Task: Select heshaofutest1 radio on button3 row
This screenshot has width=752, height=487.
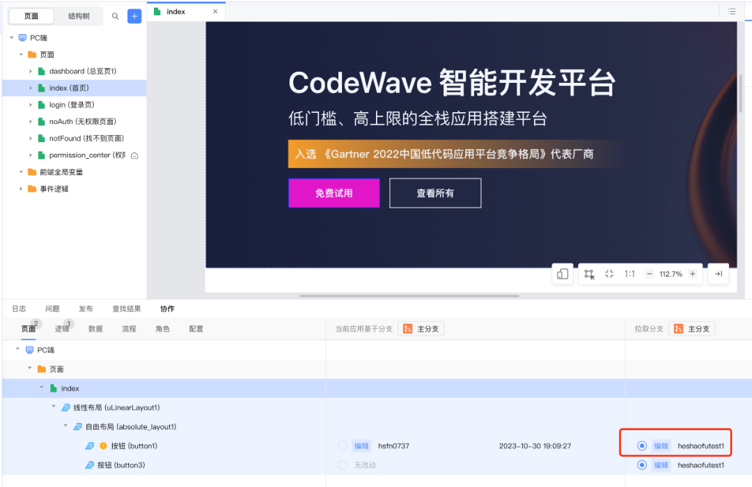Action: (x=642, y=465)
